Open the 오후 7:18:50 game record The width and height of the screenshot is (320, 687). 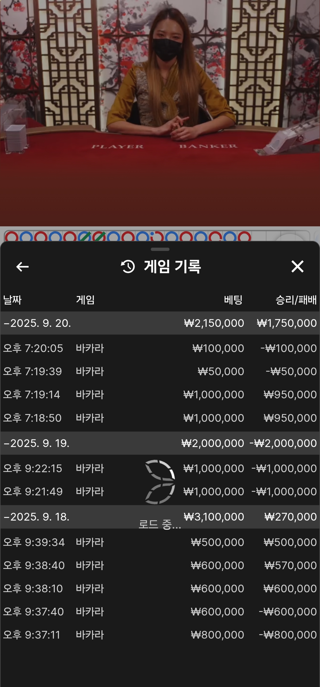(160, 418)
